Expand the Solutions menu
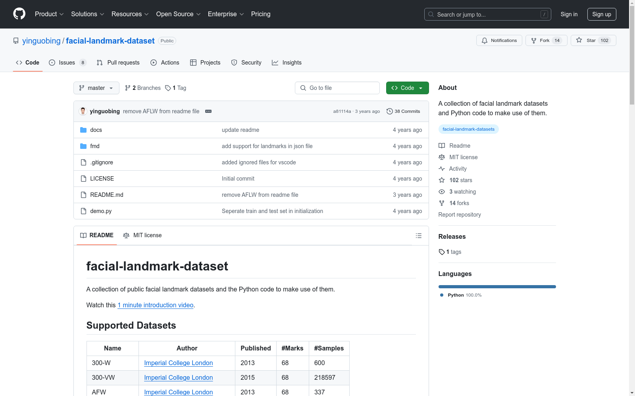The height and width of the screenshot is (396, 635). tap(88, 14)
